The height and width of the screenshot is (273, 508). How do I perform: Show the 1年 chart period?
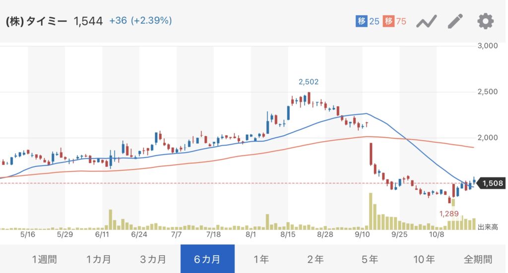point(261,259)
